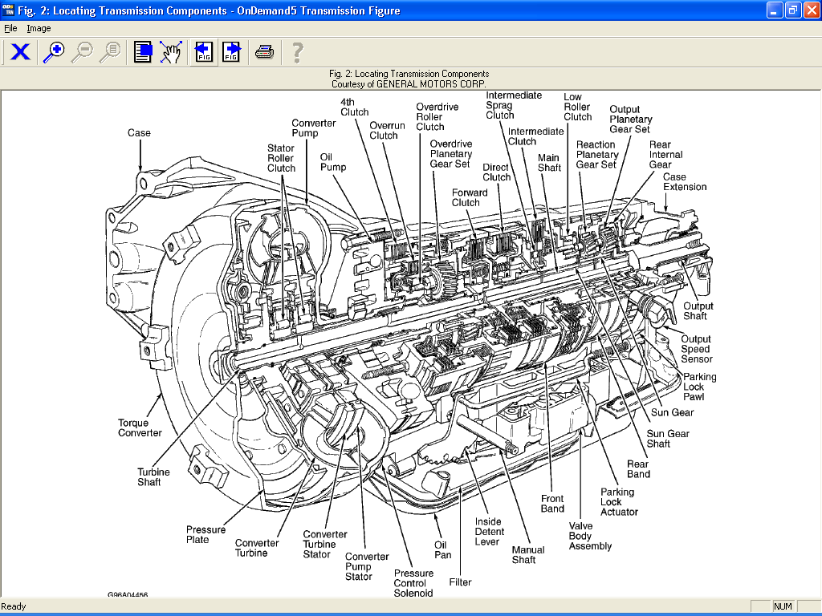Click the 'Overdrive Roller Clutch' label
822x616 pixels.
click(437, 117)
